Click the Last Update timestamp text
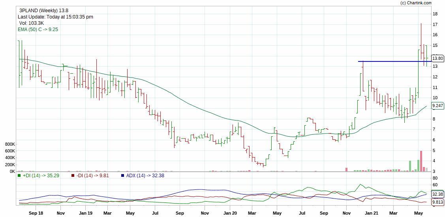This screenshot has width=445, height=217. point(55,17)
